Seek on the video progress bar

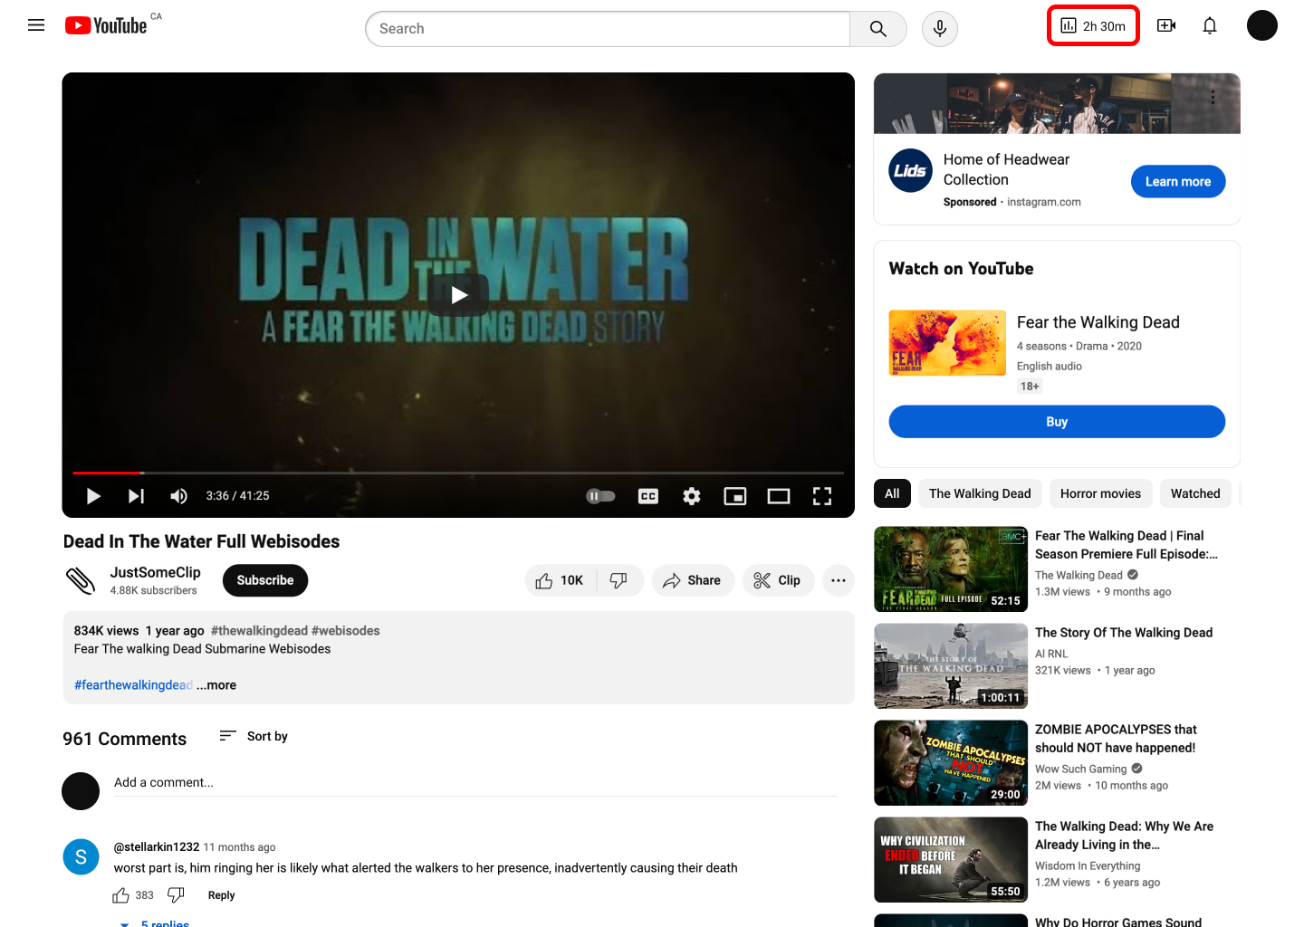458,473
